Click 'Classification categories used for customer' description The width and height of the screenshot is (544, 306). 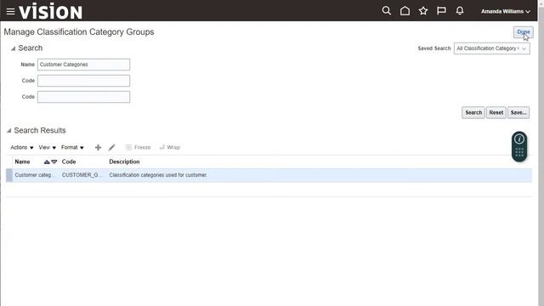tap(158, 175)
